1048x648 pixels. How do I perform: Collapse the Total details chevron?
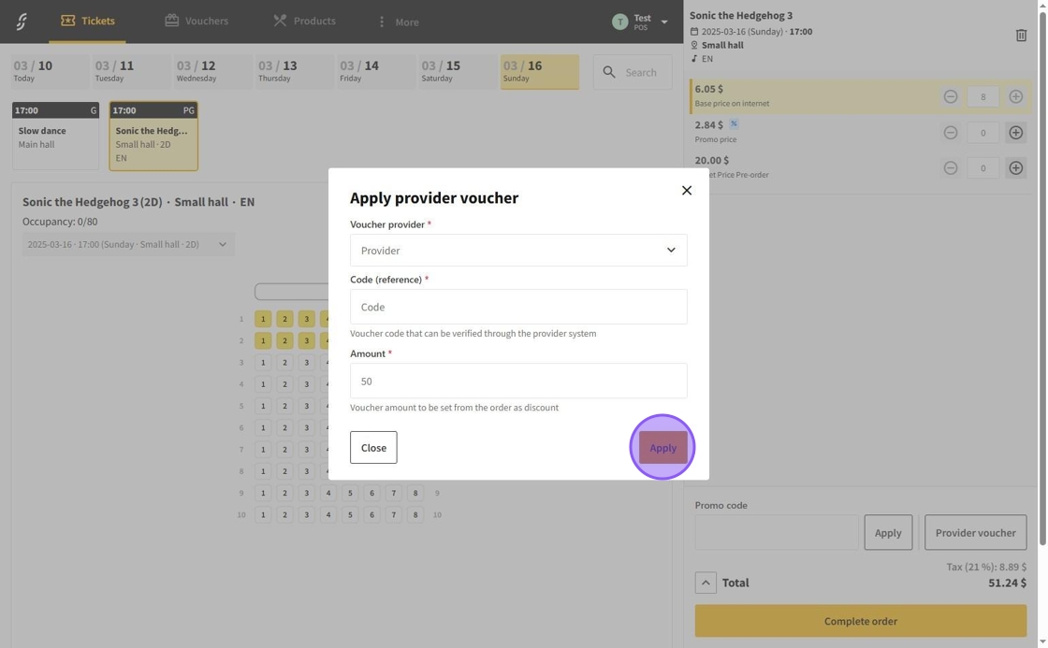point(706,583)
